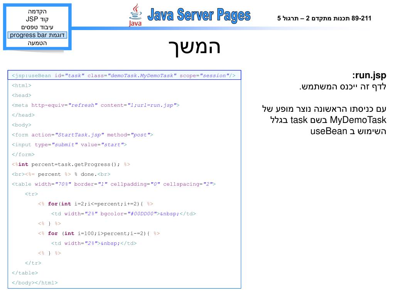
Task: Select the הקדמה navigation item
Action: click(37, 11)
